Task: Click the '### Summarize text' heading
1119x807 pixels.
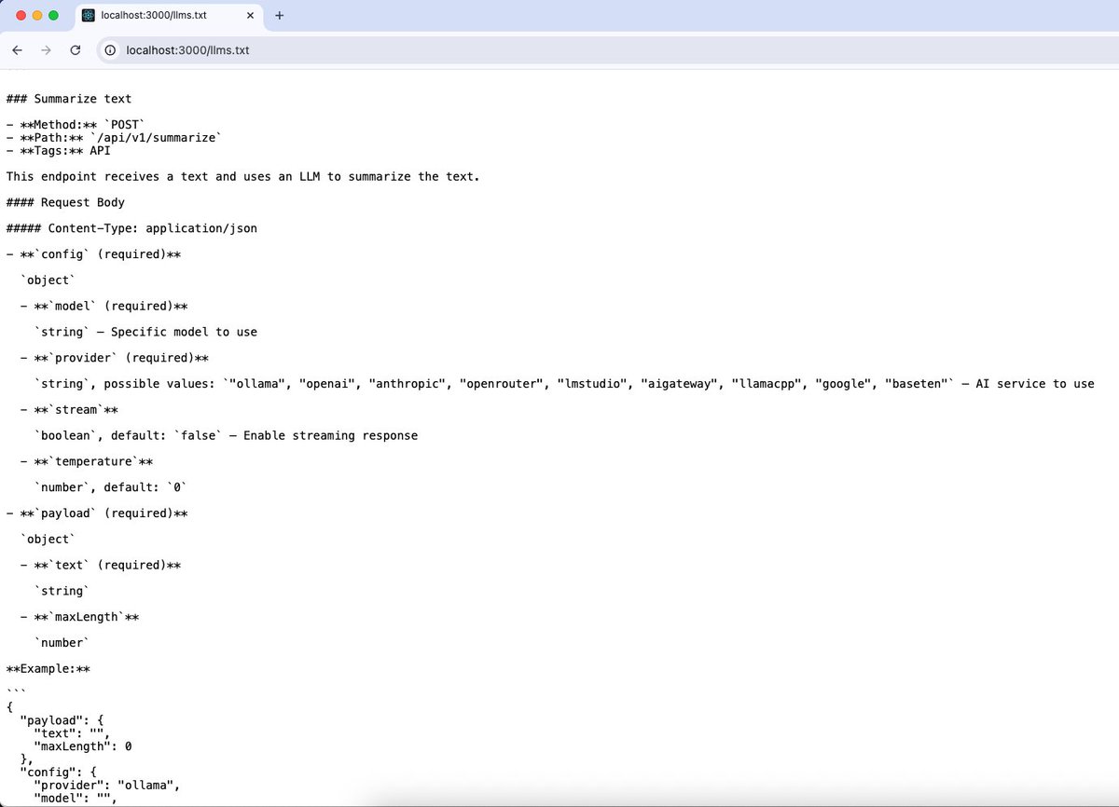Action: pos(69,98)
